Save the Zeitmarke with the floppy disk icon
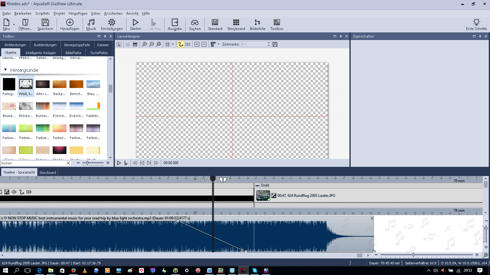 click(x=275, y=44)
